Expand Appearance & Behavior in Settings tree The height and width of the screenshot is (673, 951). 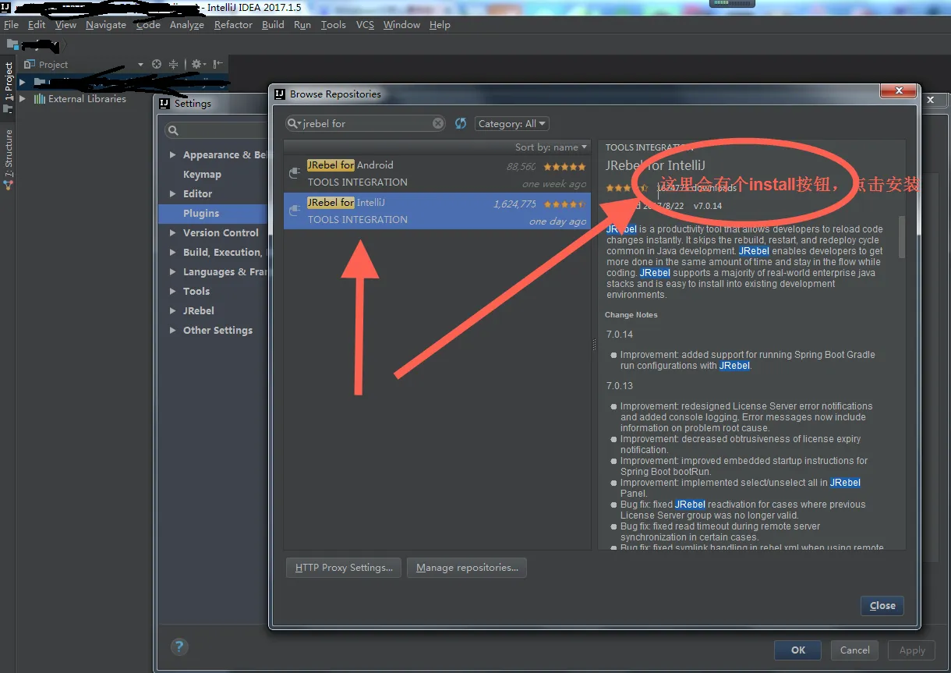tap(172, 155)
